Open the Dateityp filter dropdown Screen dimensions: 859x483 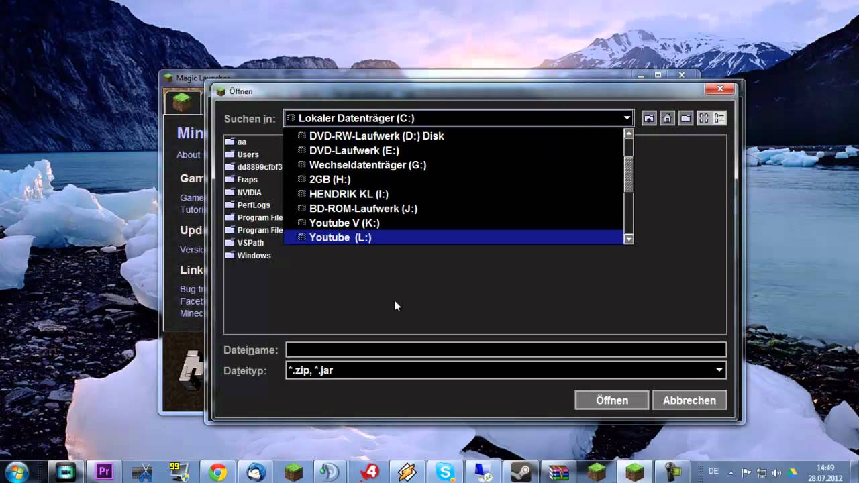(719, 370)
